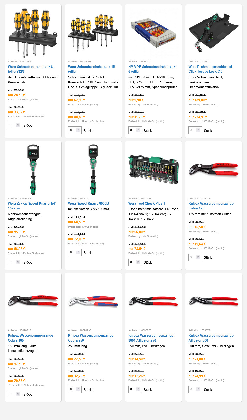Open Knipex 8801 Alligator 250 link

point(151,338)
